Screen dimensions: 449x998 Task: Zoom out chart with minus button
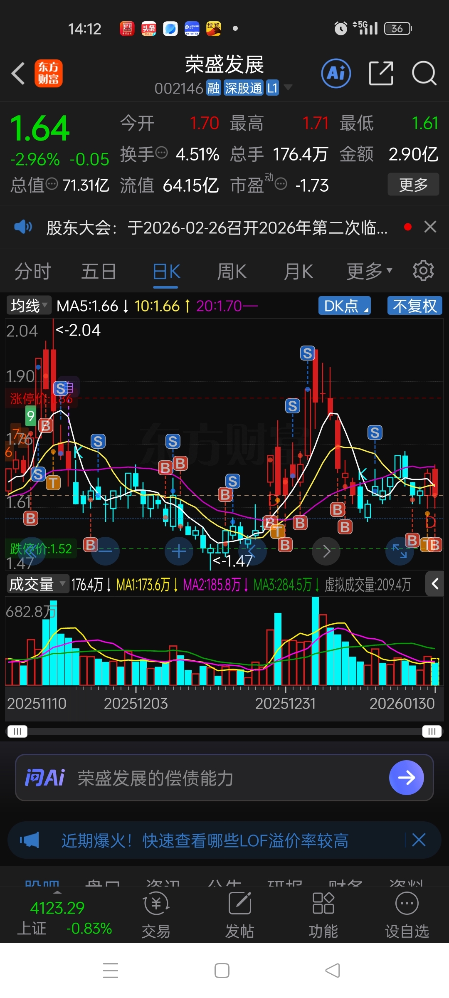(x=105, y=551)
